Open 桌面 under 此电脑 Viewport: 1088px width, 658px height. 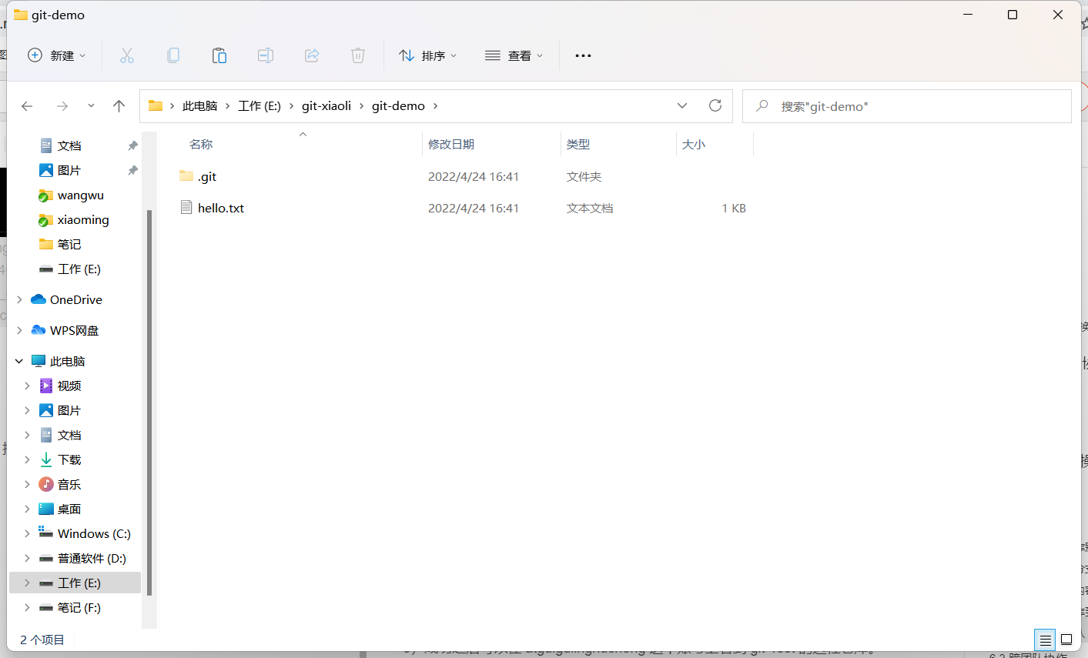point(69,509)
